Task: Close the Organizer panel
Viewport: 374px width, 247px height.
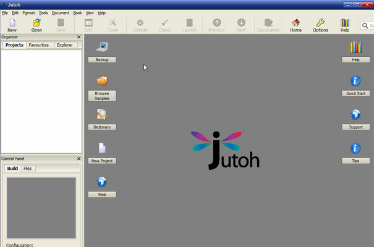Action: pyautogui.click(x=79, y=37)
